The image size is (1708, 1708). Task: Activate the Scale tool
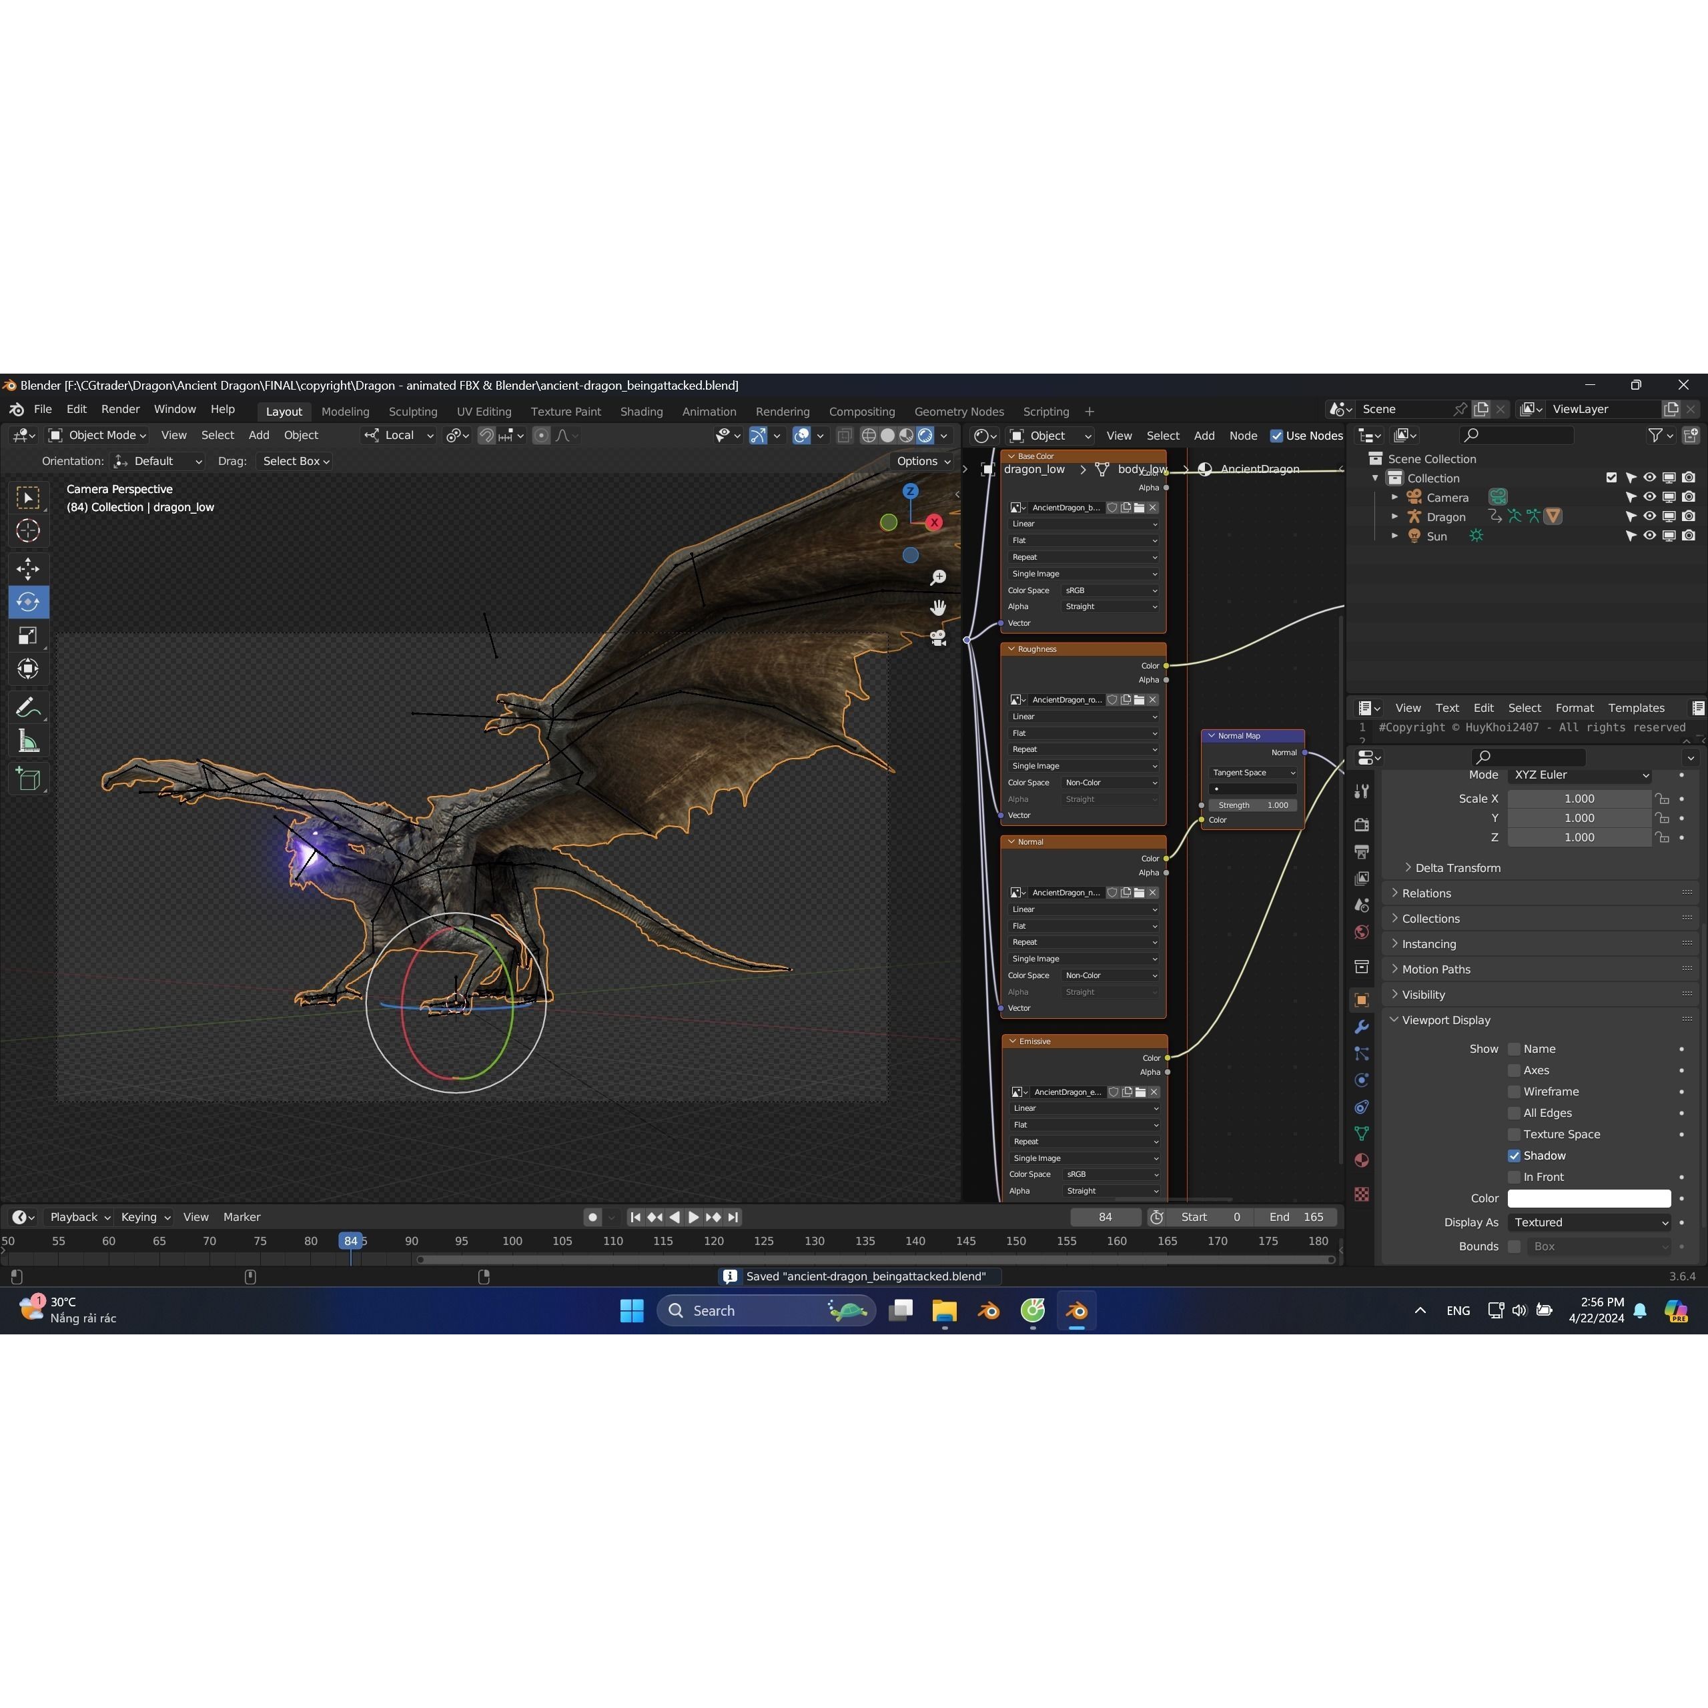click(x=28, y=634)
